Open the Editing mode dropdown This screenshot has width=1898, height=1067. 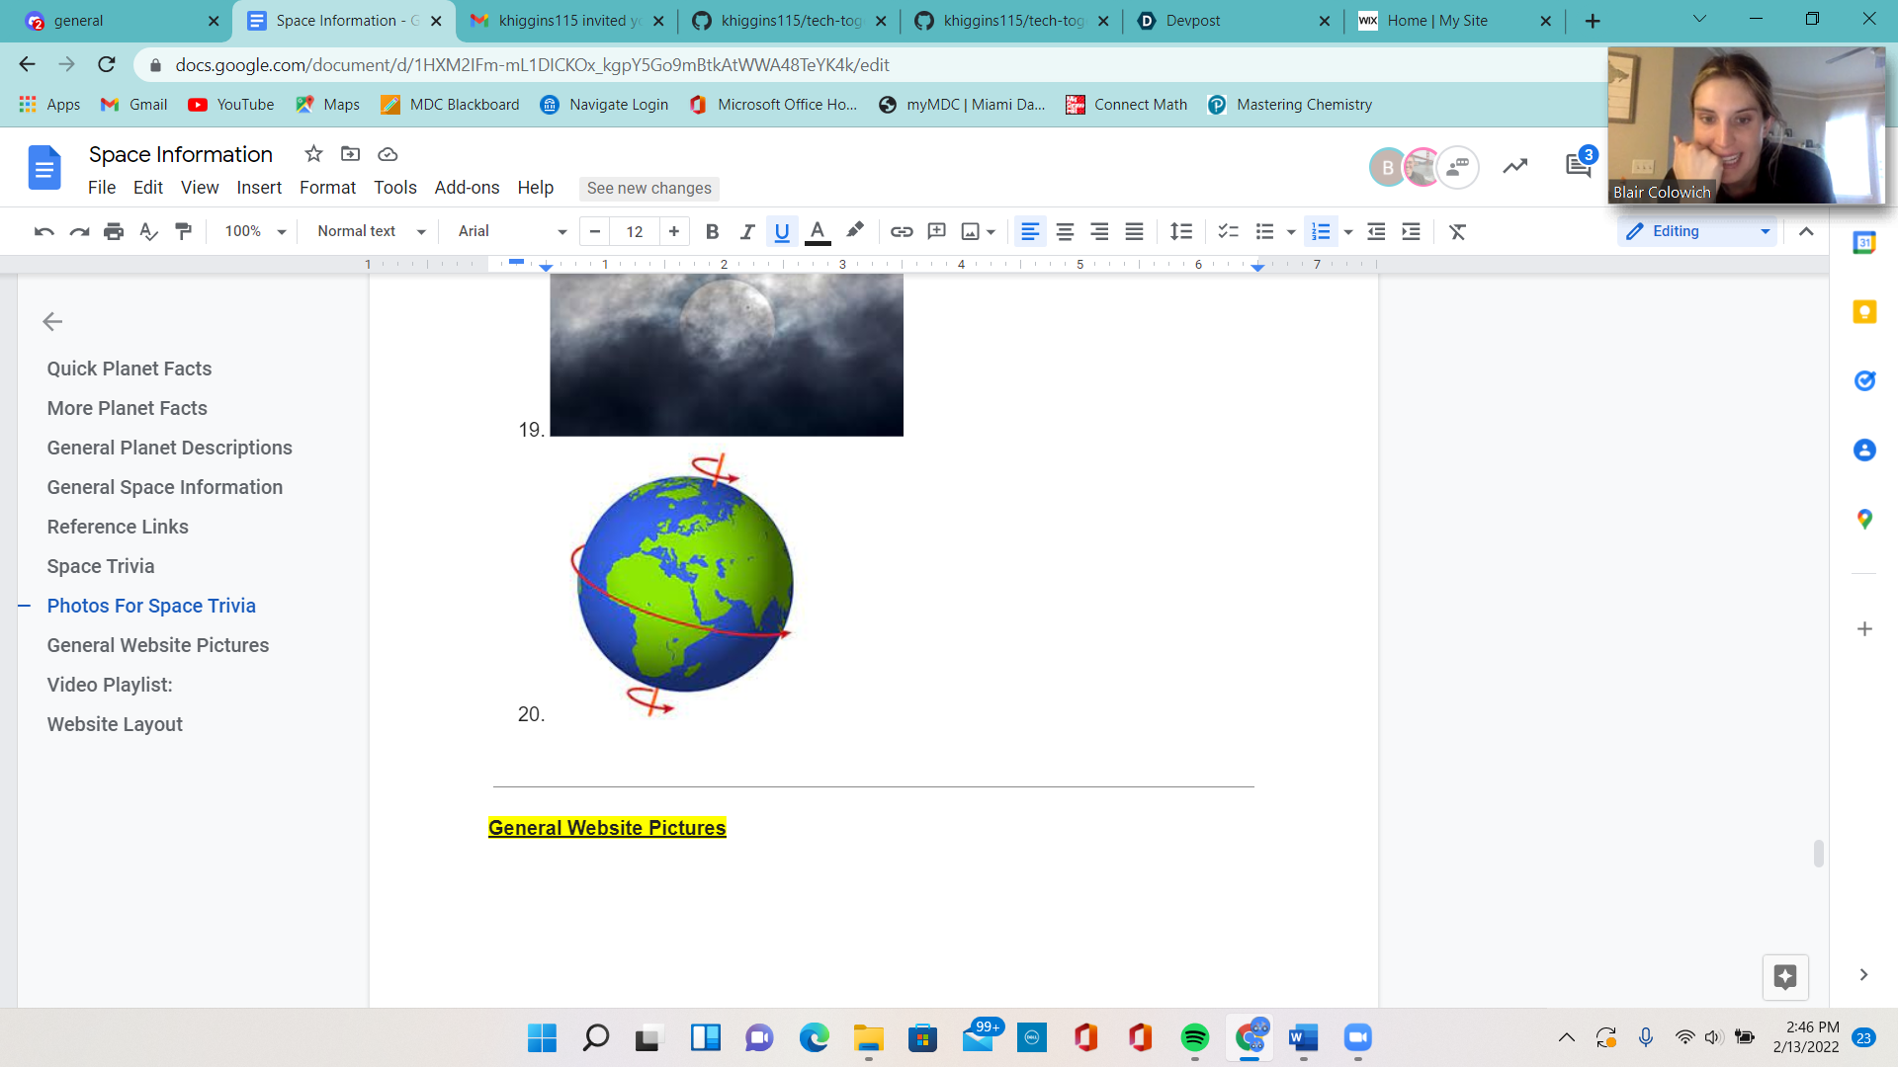[1697, 231]
